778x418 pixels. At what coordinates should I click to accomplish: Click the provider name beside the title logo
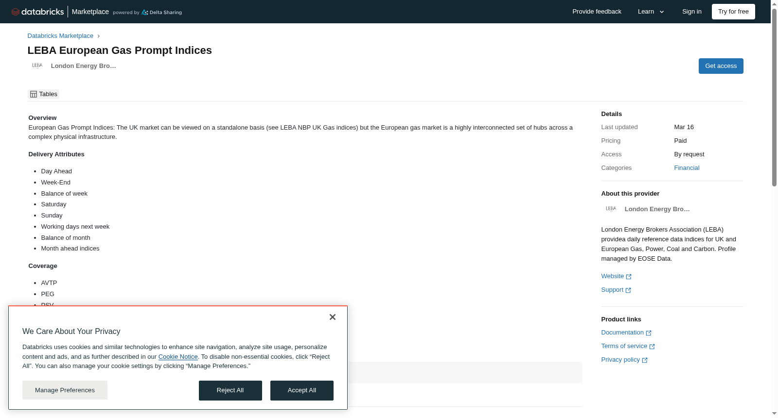84,66
